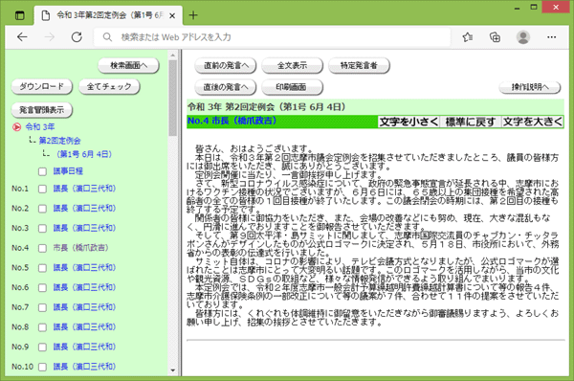Click the browser back arrow
Screen dimensions: 574x381
tap(22, 37)
